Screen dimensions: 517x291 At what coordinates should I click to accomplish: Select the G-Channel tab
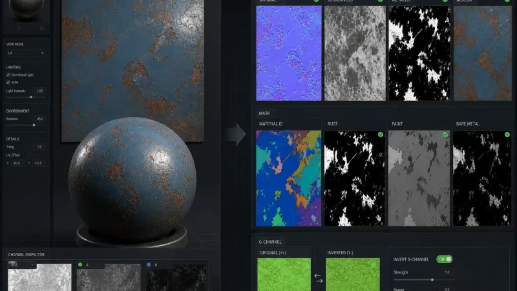click(270, 242)
